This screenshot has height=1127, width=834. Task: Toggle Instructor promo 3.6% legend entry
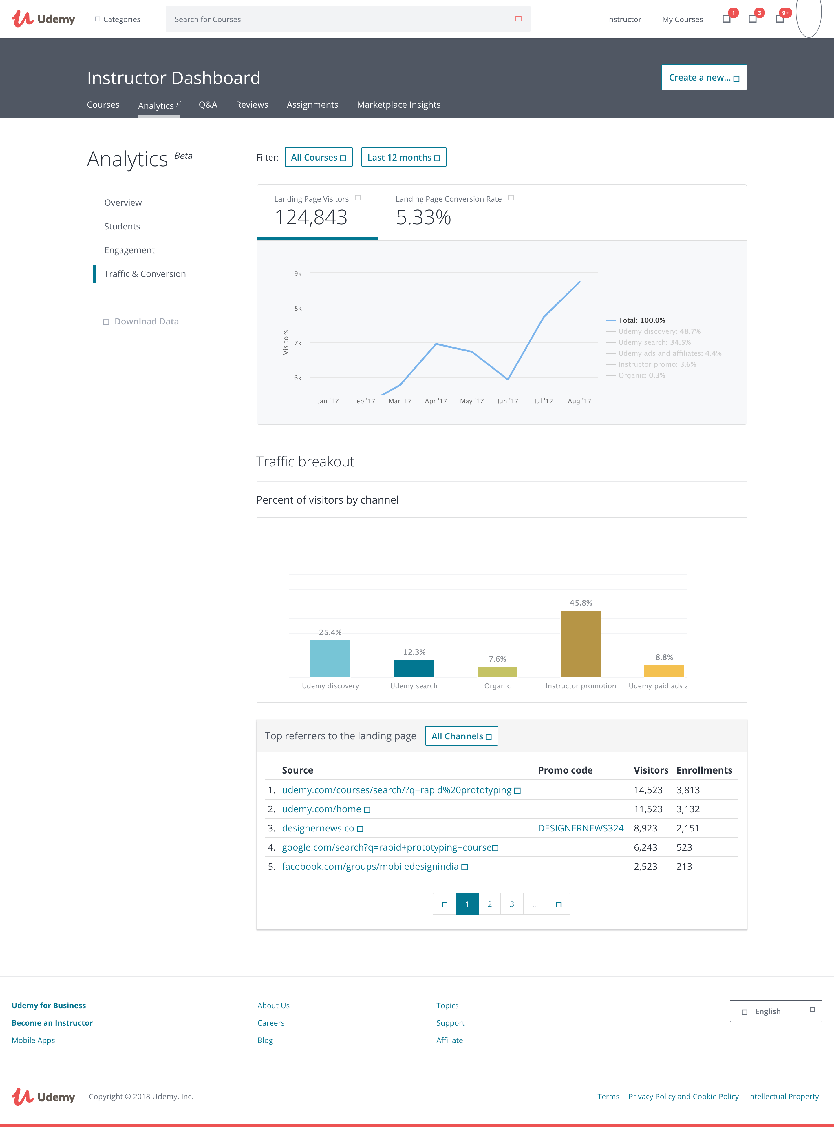(651, 364)
